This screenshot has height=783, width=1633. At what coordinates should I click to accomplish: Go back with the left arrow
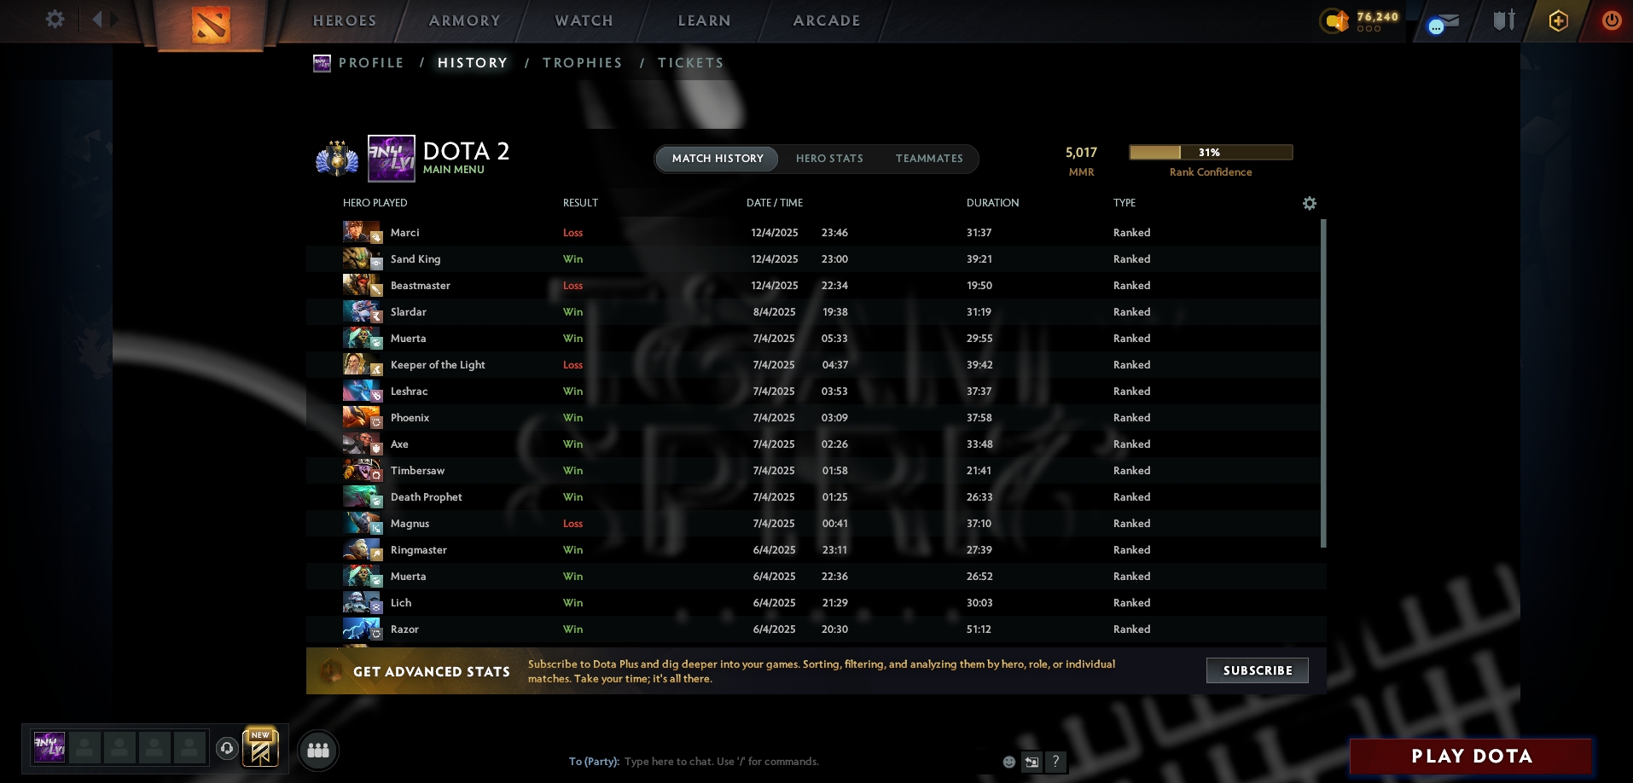pos(97,19)
